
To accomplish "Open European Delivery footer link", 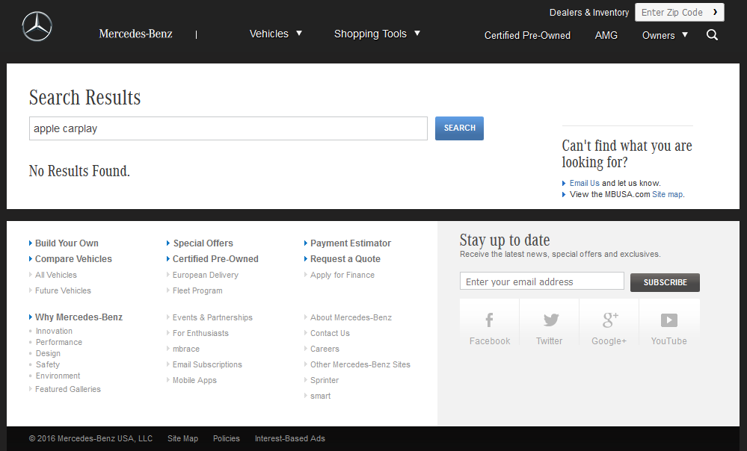I will pos(206,275).
